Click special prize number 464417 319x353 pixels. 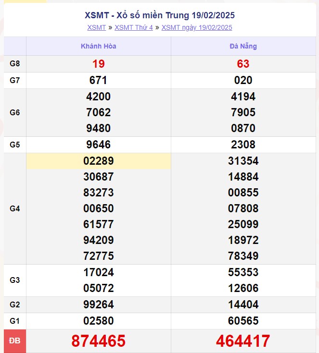click(243, 341)
